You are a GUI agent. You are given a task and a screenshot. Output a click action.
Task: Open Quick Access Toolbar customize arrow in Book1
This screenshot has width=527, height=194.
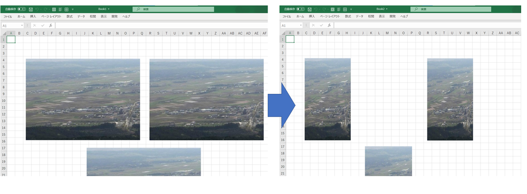73,9
